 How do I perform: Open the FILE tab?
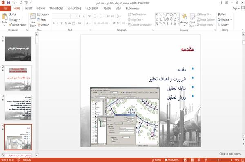pos(5,9)
